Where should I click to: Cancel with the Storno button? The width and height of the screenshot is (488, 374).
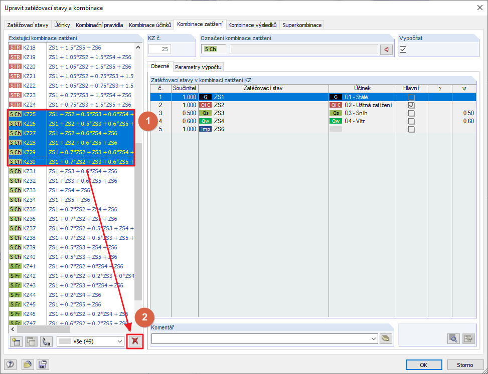pos(465,364)
